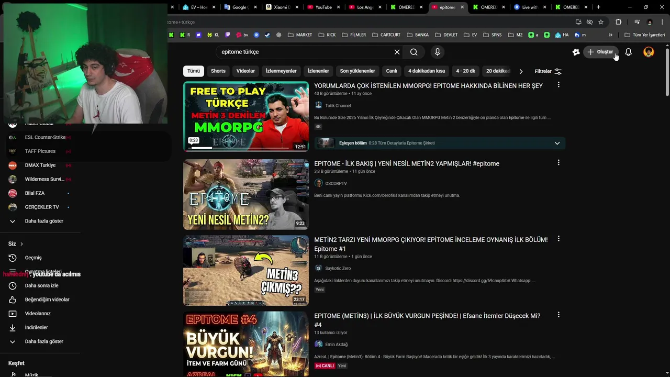The width and height of the screenshot is (670, 377).
Task: Open the FREE TO PLAY TÜRKÇE thumbnail
Action: coord(246,116)
